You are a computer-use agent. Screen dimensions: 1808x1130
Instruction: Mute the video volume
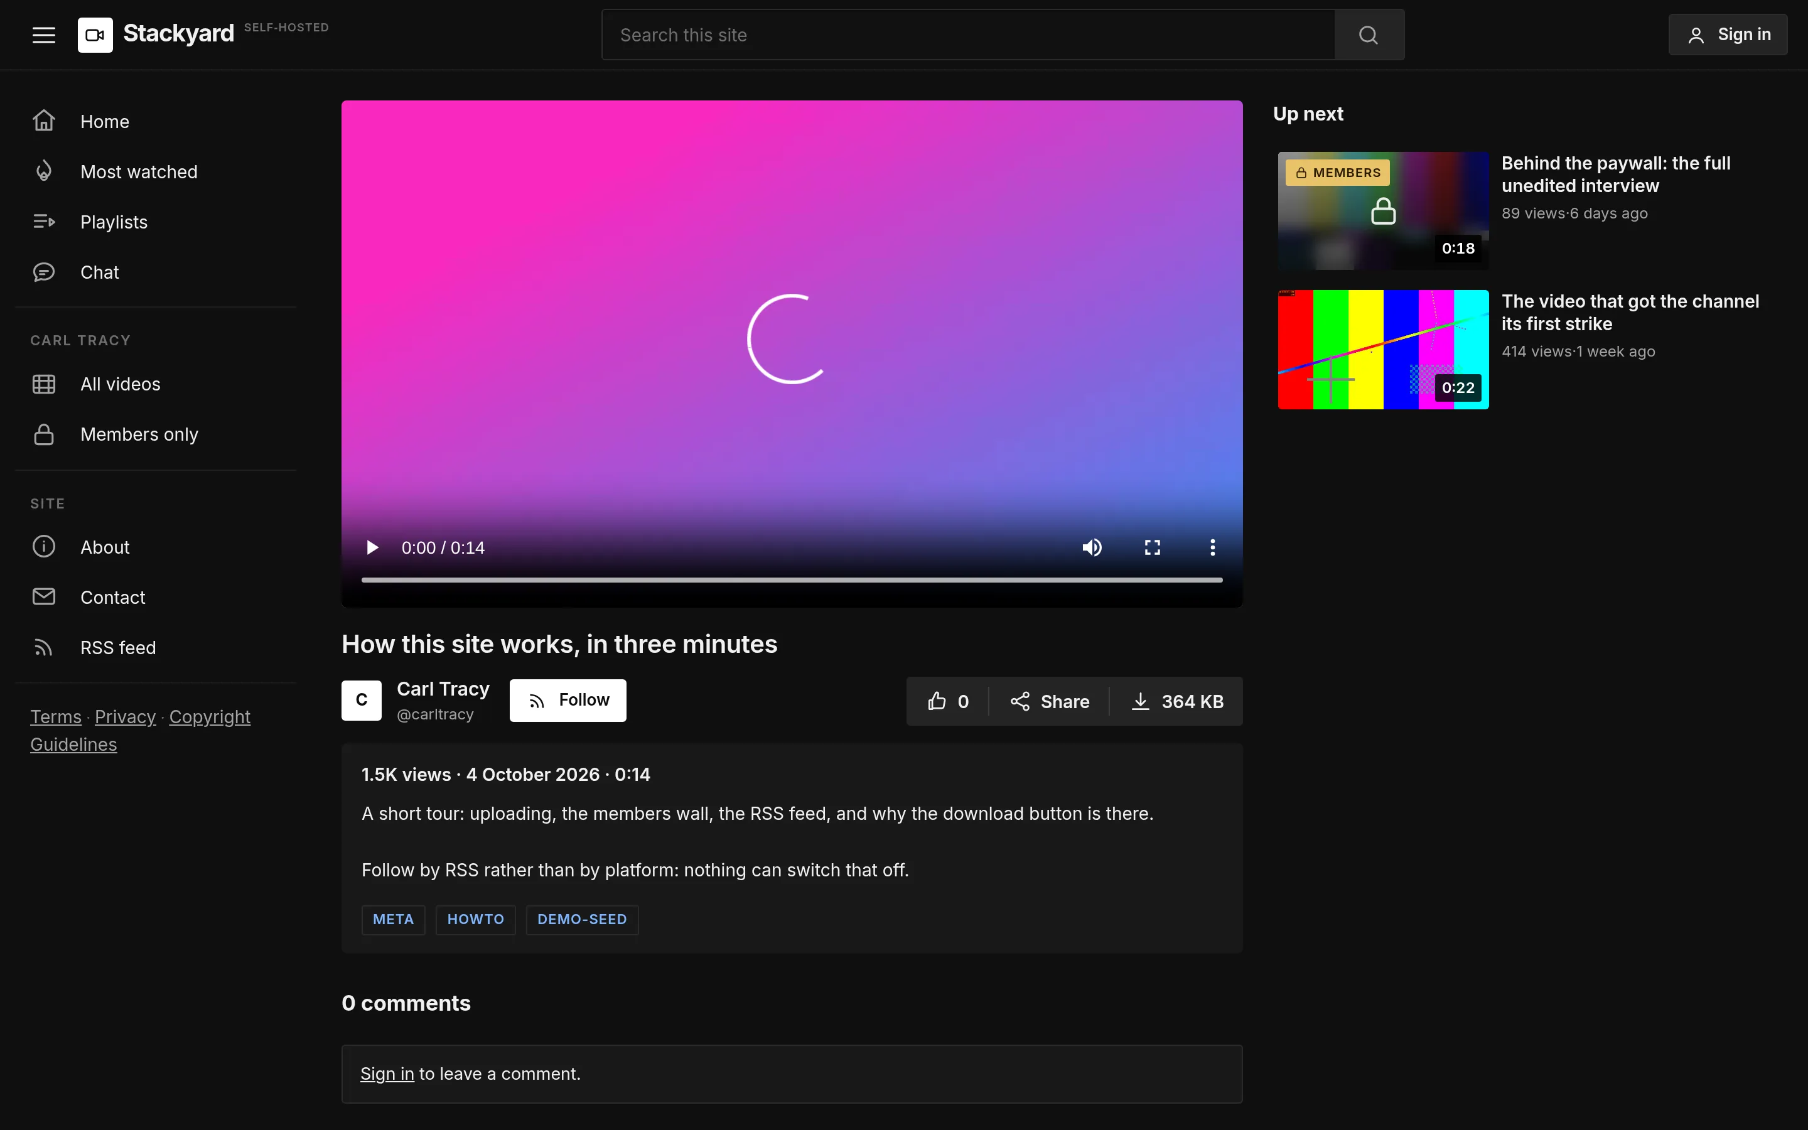coord(1092,548)
